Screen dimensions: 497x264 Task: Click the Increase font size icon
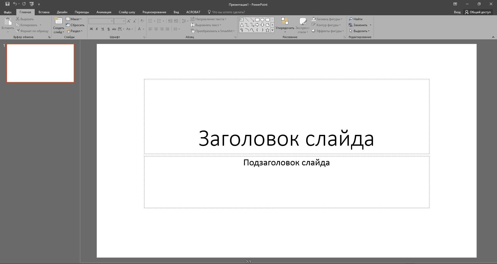(x=129, y=21)
